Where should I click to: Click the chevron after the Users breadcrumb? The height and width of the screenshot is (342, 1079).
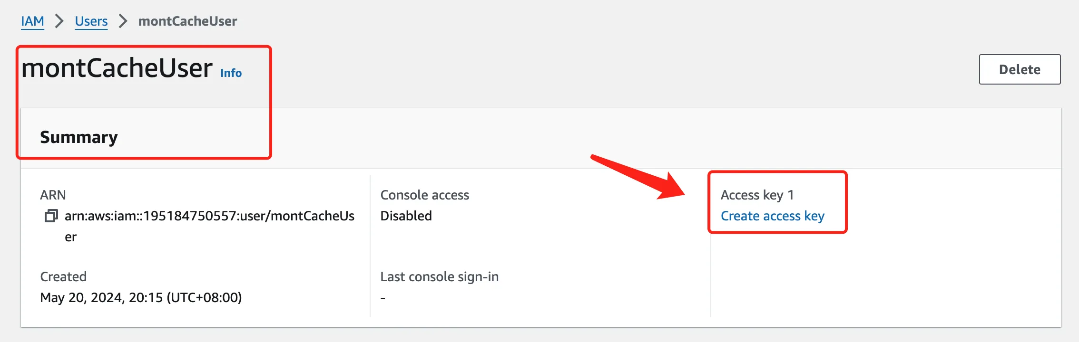click(123, 21)
